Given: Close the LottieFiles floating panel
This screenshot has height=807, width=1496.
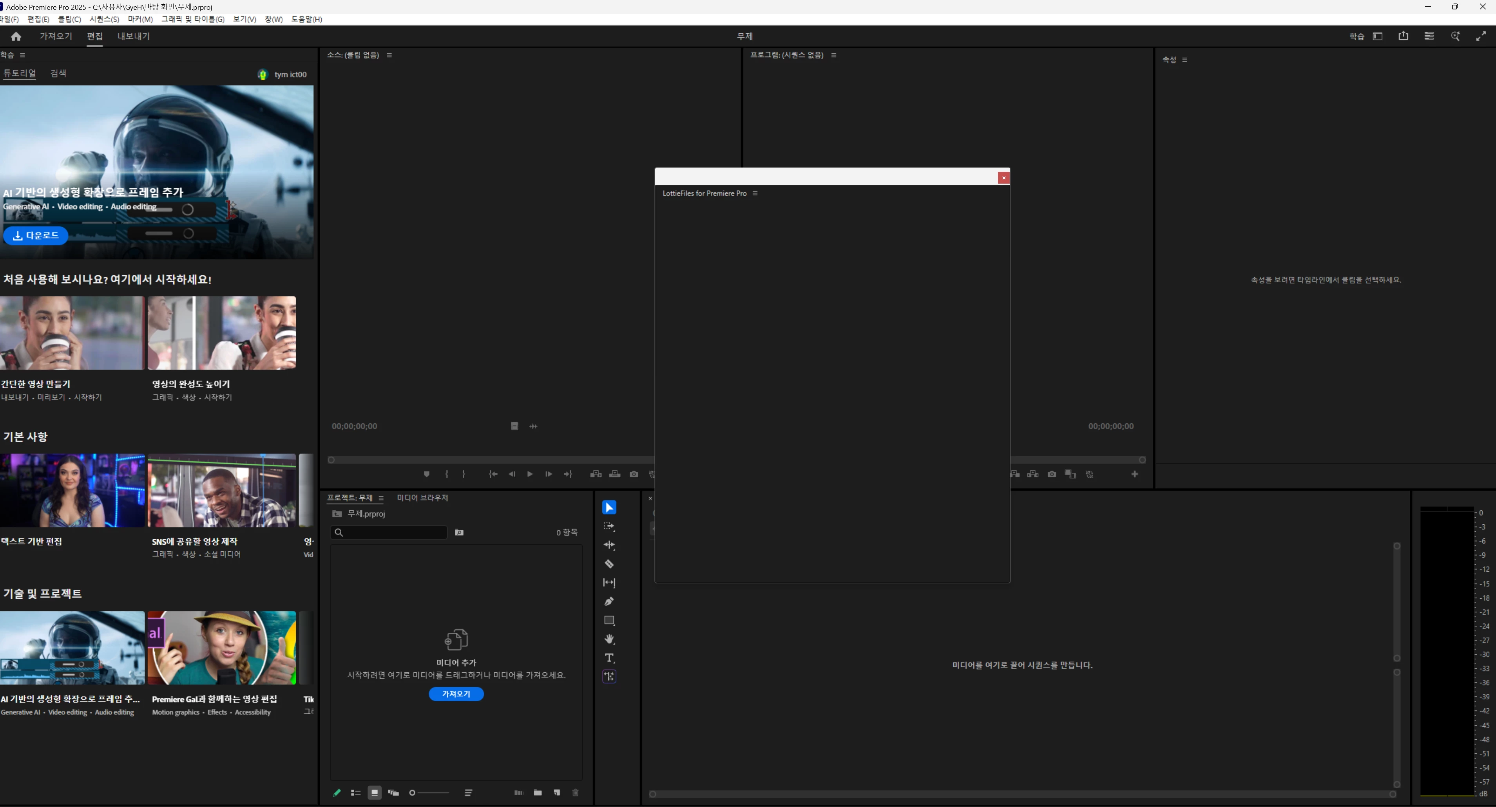Looking at the screenshot, I should coord(1003,177).
